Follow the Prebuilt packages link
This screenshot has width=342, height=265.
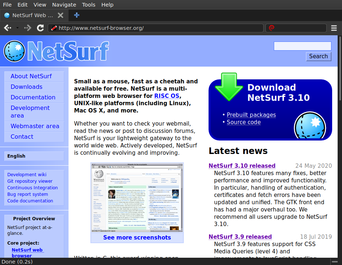251,115
